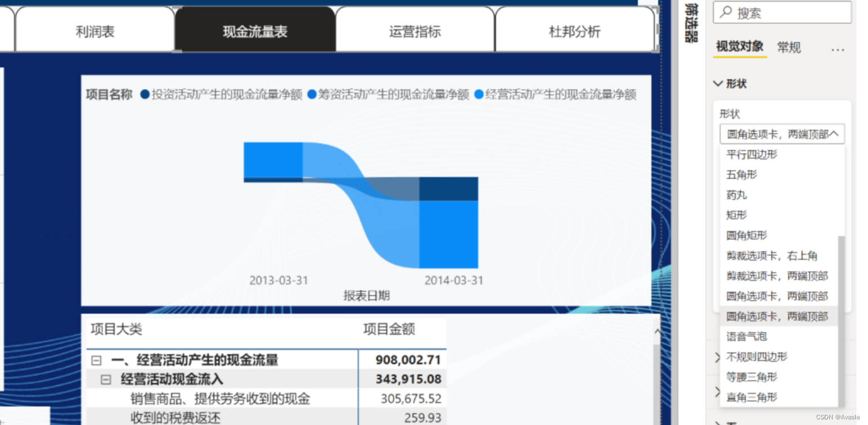Close the 形状 dropdown combo box
Image resolution: width=868 pixels, height=425 pixels.
(782, 134)
